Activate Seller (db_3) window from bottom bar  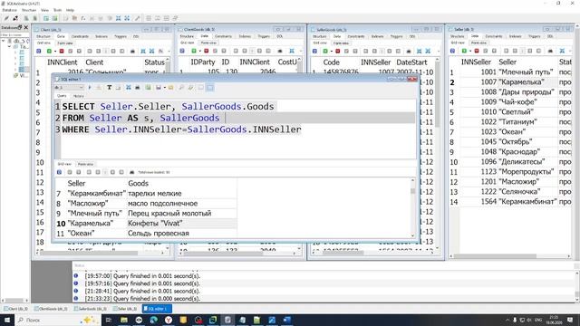125,308
